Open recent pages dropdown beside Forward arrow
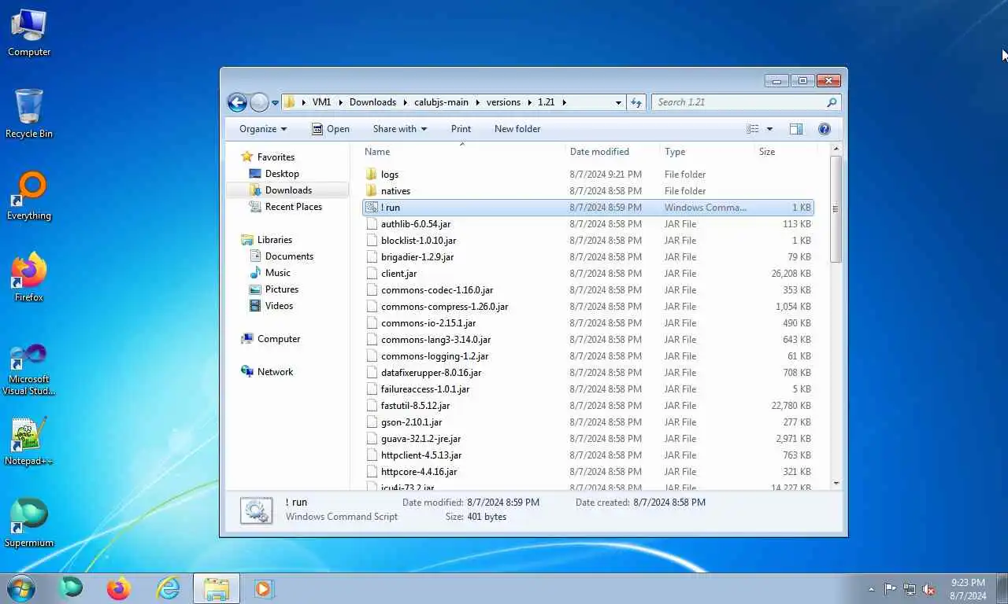This screenshot has height=604, width=1008. click(275, 103)
